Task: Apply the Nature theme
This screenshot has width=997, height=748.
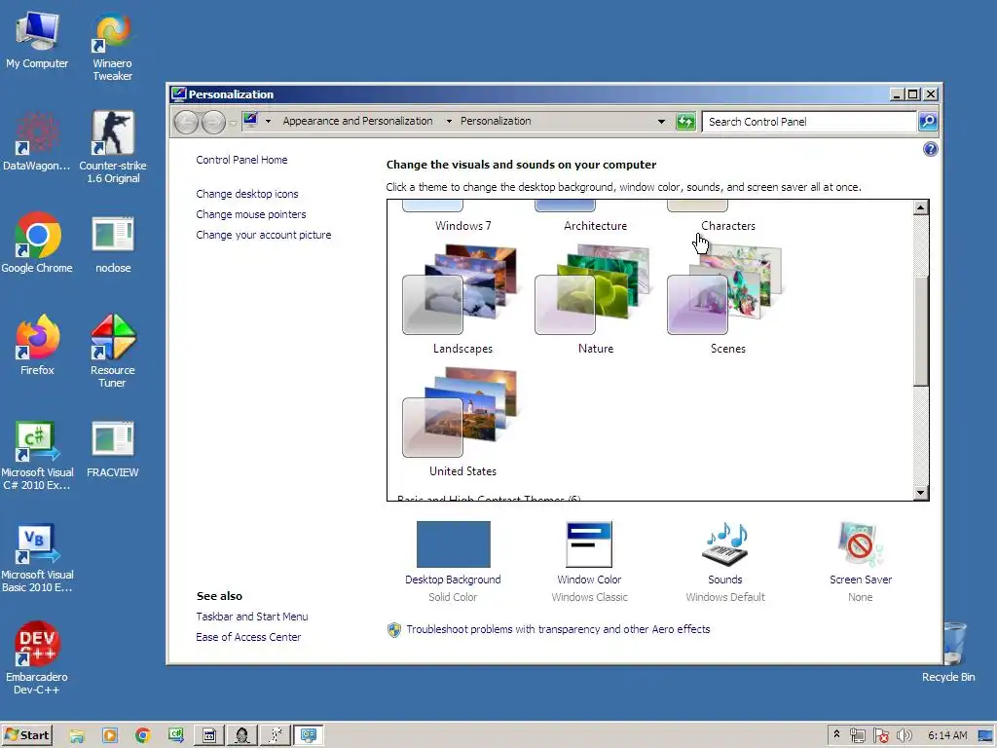Action: pyautogui.click(x=595, y=300)
